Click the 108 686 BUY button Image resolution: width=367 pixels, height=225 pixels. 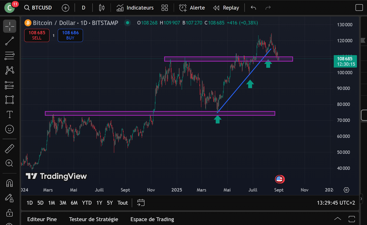point(70,35)
